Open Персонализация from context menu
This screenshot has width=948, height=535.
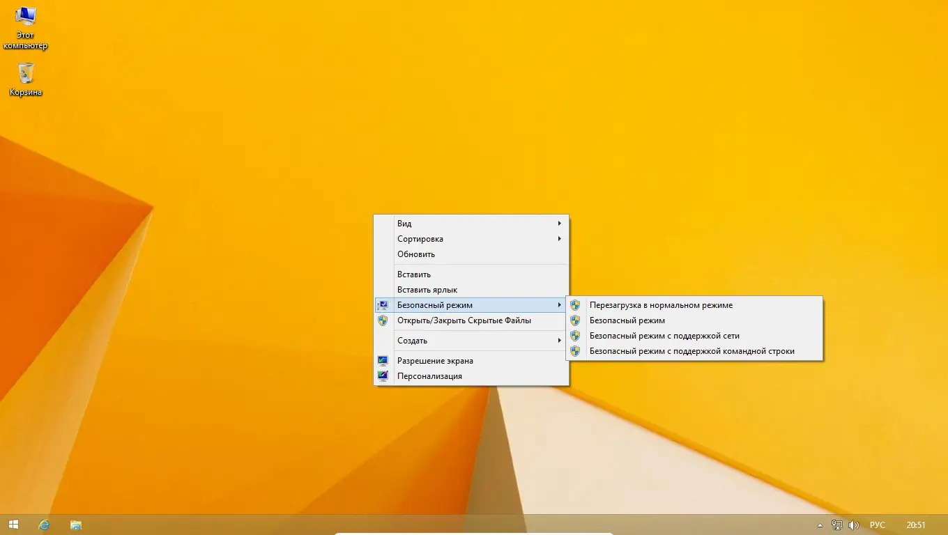coord(471,376)
